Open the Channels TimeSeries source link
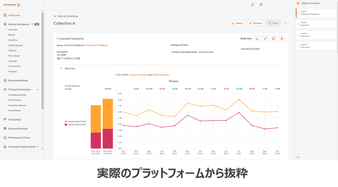This screenshot has width=338, height=187. (97, 45)
